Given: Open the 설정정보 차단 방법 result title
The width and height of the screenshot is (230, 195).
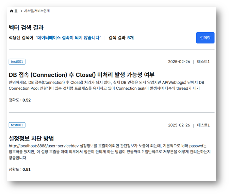Looking at the screenshot, I should (x=31, y=138).
